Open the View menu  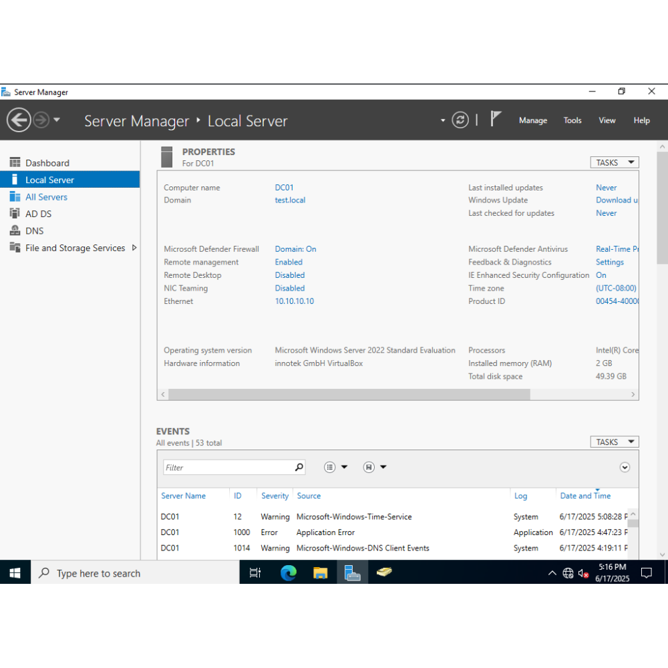(607, 120)
